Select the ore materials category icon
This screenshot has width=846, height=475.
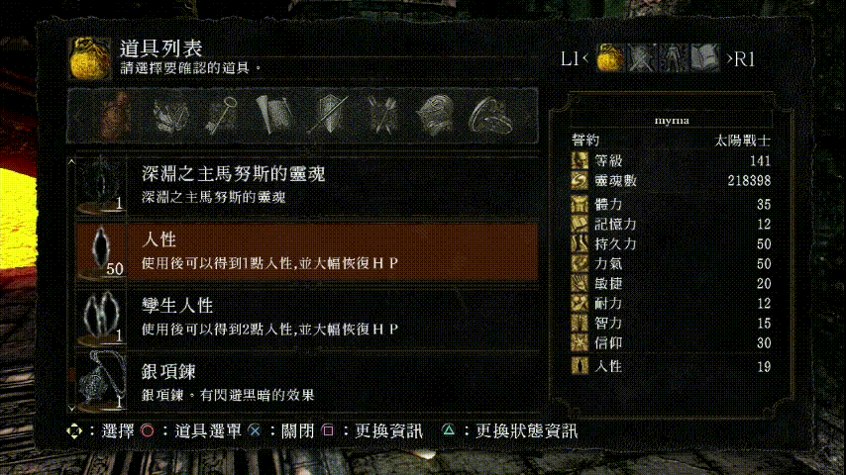169,115
